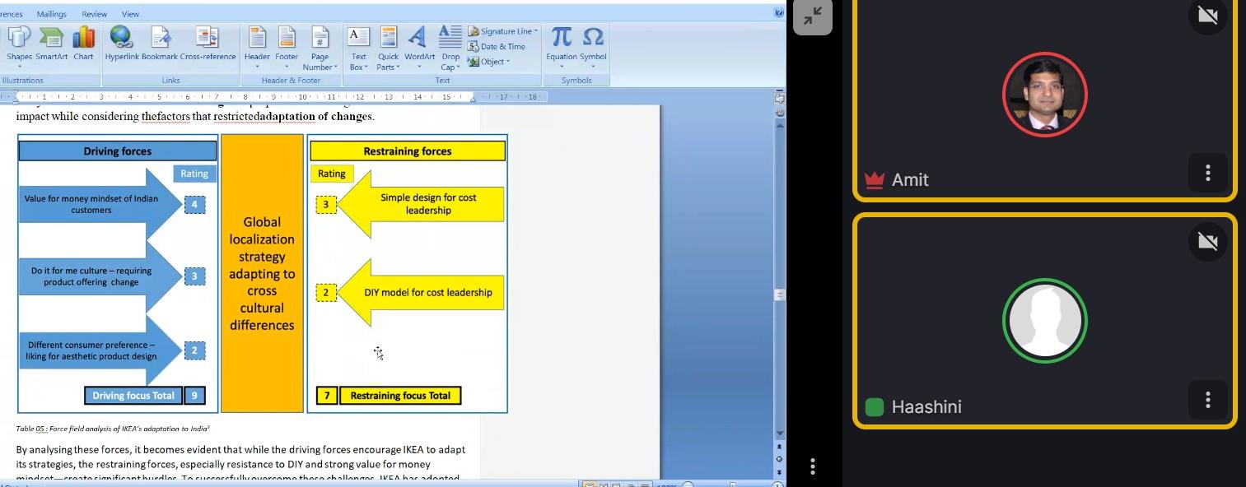Insert a SmartArt graphic
Image resolution: width=1246 pixels, height=487 pixels.
[x=51, y=44]
